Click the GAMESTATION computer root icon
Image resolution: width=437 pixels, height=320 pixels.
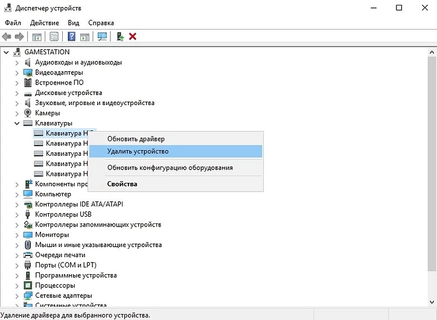(x=18, y=52)
